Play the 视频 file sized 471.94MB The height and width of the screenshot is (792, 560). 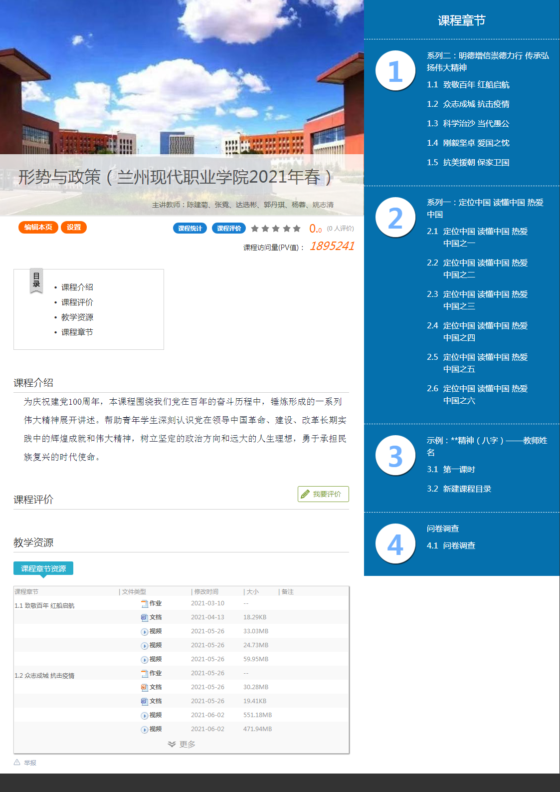point(152,729)
